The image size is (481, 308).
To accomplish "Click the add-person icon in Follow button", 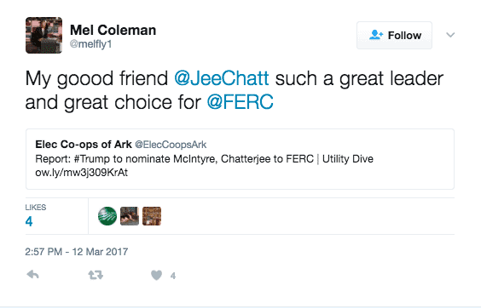I will coord(376,35).
